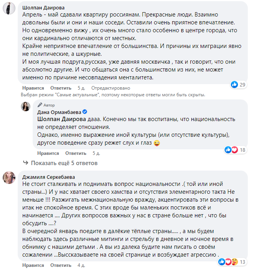Click the pencil icon in the Автор badge
The image size is (262, 270).
coord(40,105)
